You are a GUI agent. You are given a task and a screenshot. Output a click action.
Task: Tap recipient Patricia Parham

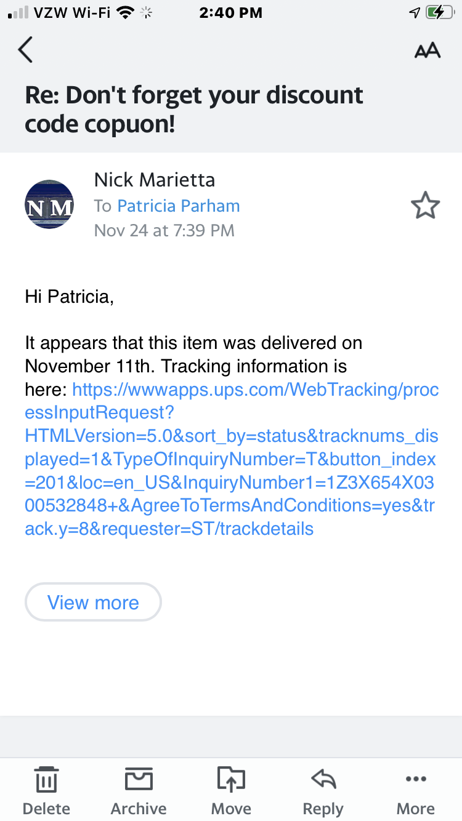(x=179, y=206)
